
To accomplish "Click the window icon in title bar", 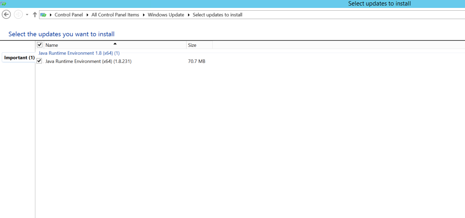I will pos(3,4).
